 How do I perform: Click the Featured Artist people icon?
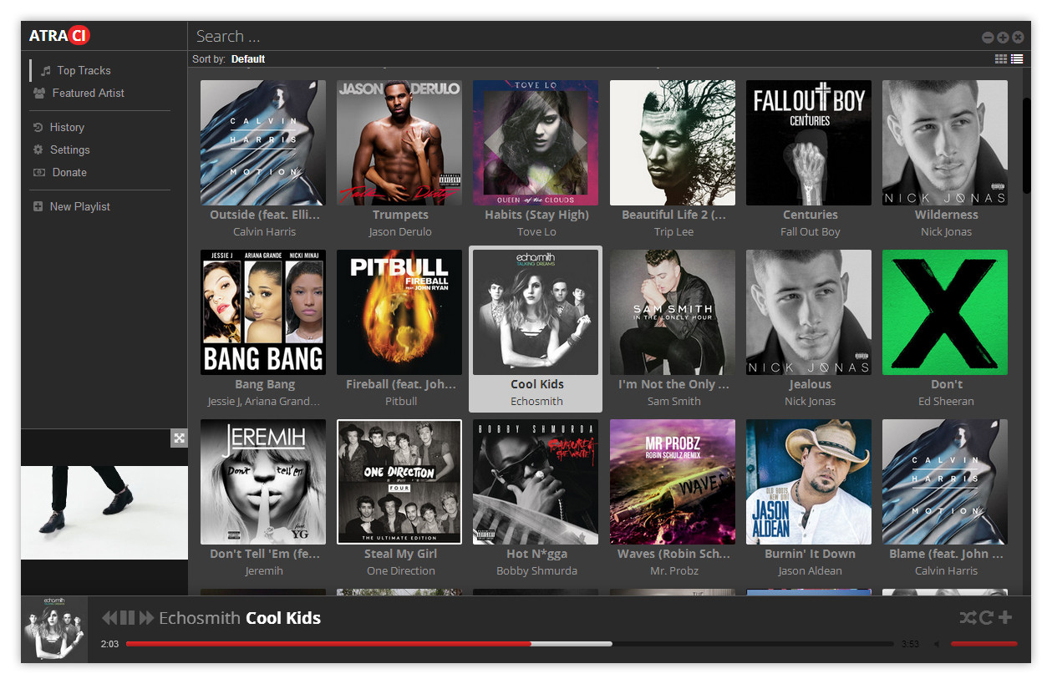point(39,94)
